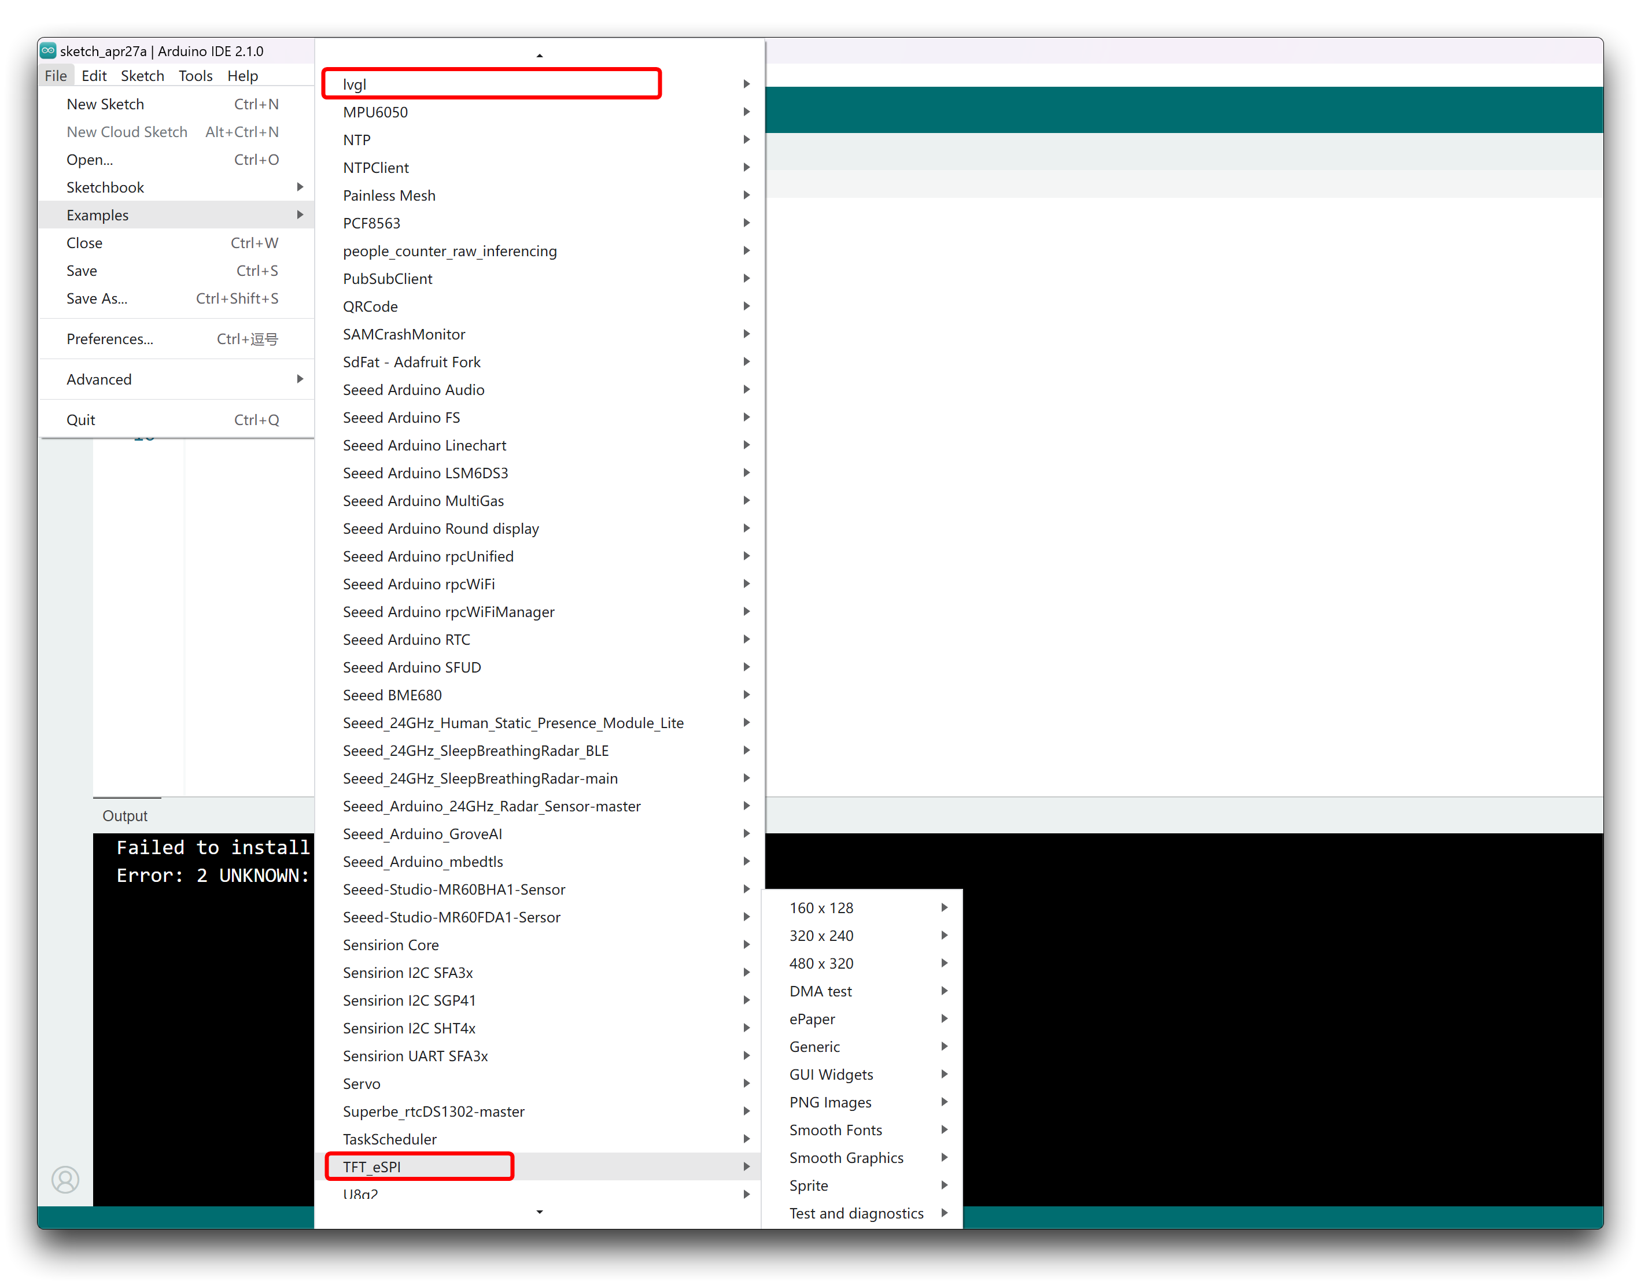Open Sprite examples submenu
Screen dimensions: 1641x1285
coord(863,1186)
